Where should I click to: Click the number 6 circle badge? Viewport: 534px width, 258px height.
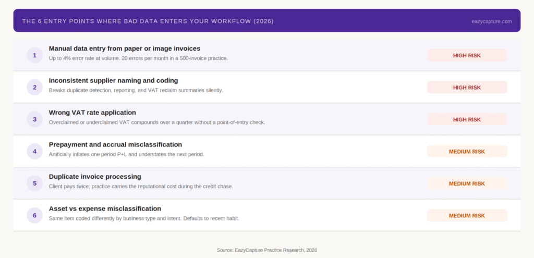tap(34, 215)
